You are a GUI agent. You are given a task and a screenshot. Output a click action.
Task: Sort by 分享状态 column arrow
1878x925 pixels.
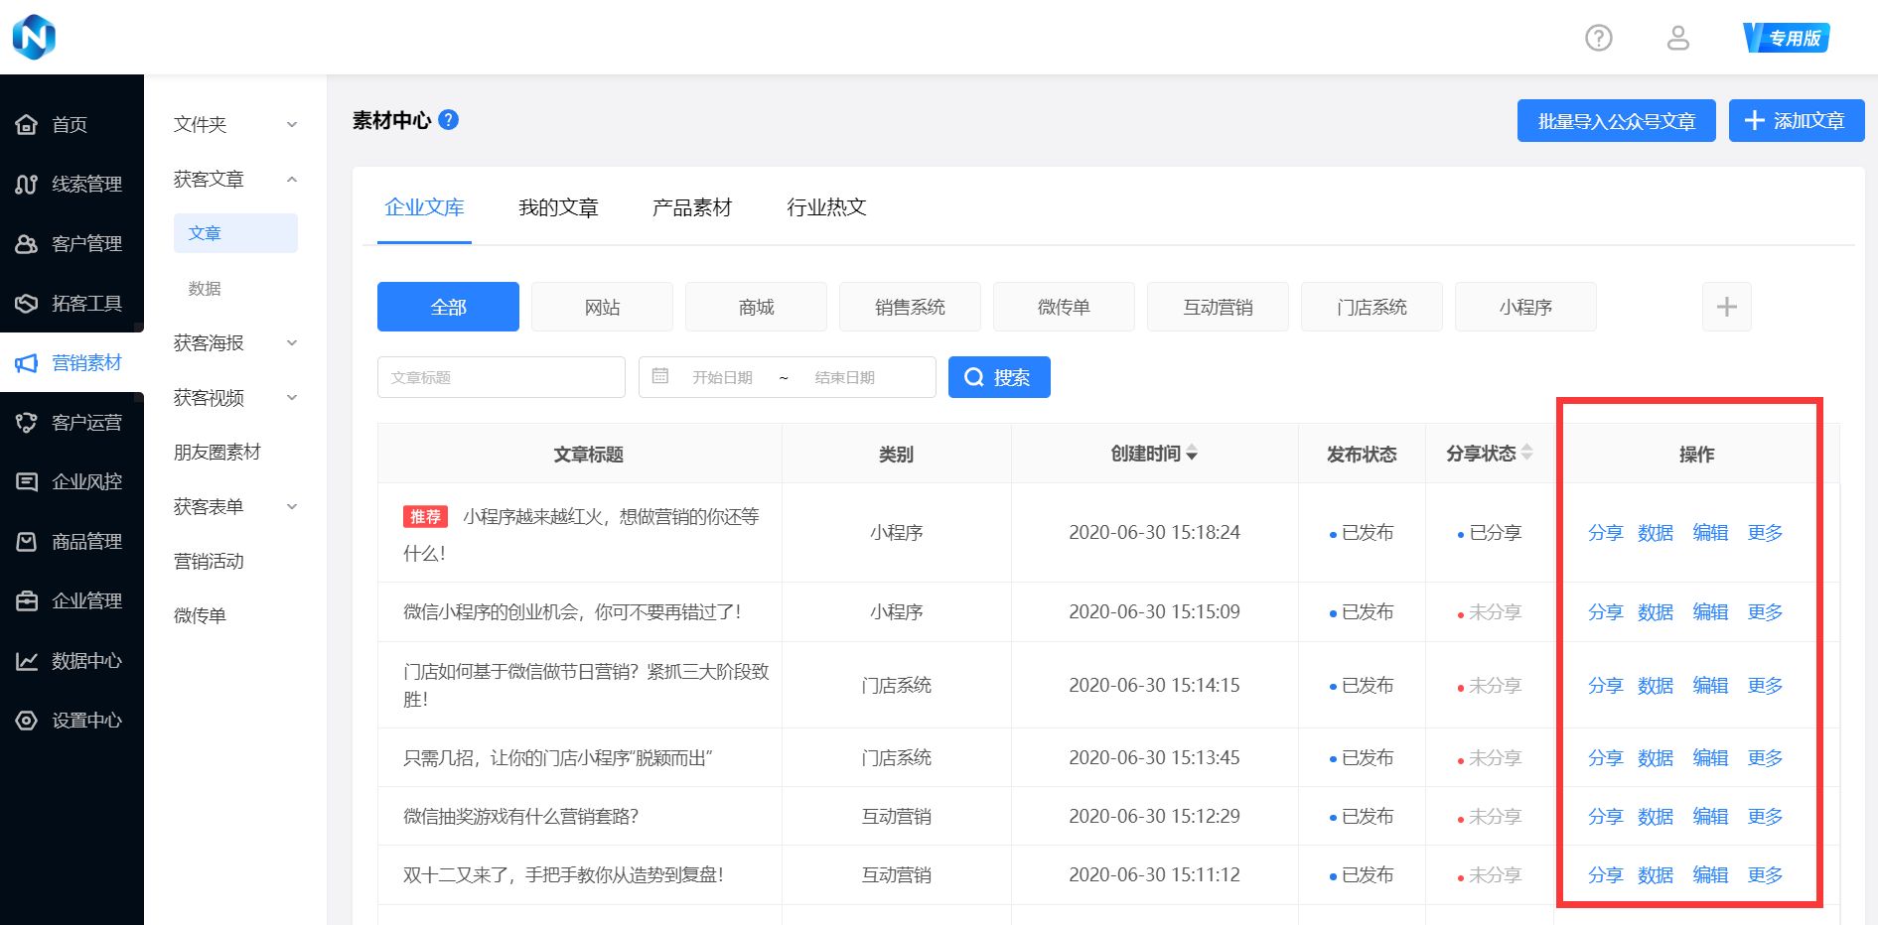click(x=1527, y=453)
